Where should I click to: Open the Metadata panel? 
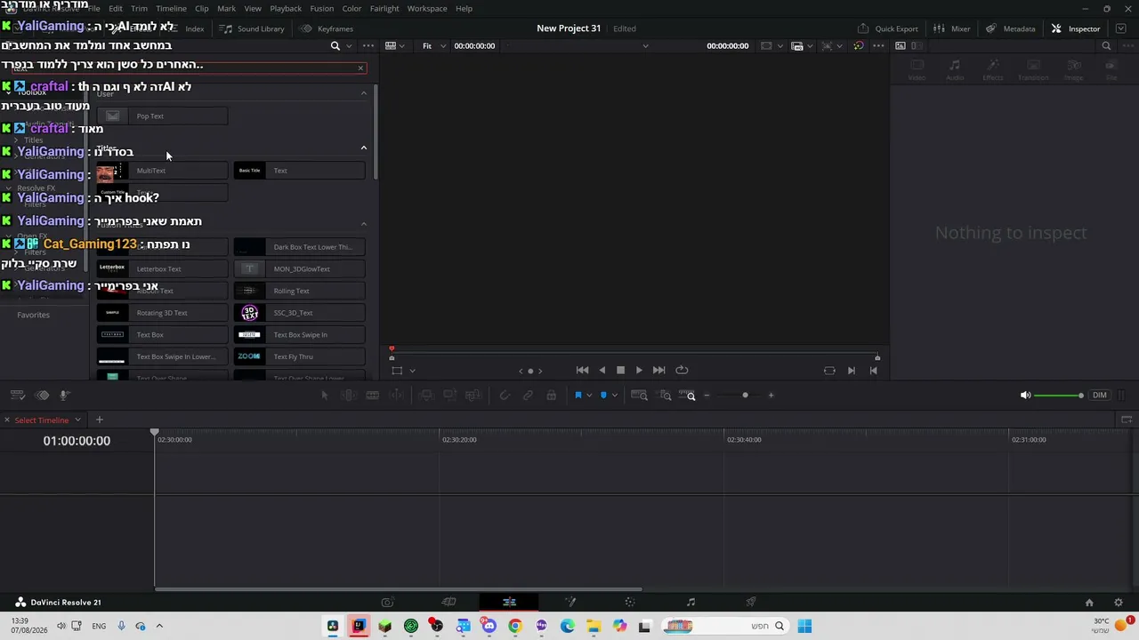coord(1010,28)
